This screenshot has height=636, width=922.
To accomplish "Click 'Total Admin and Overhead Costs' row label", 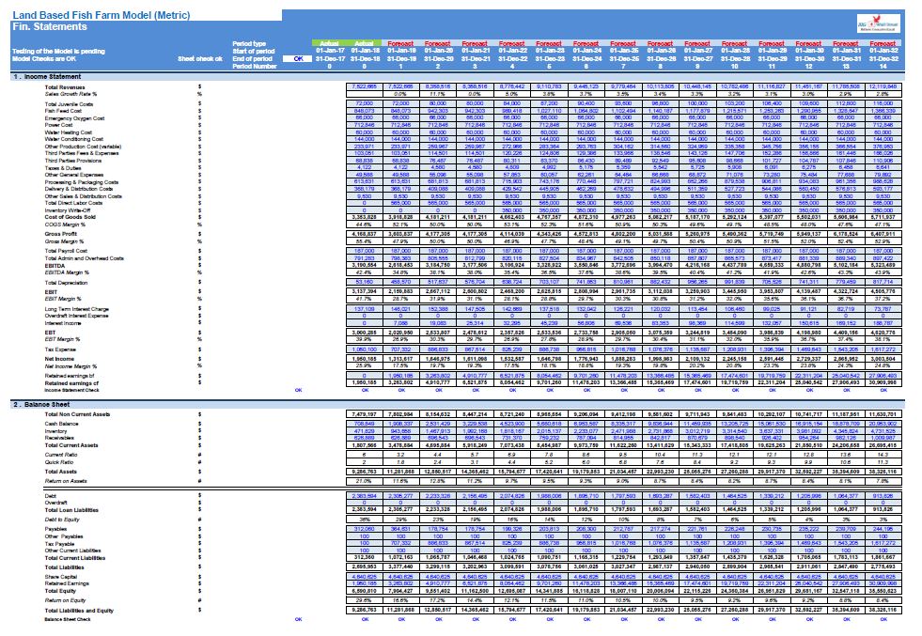I will 84,258.
